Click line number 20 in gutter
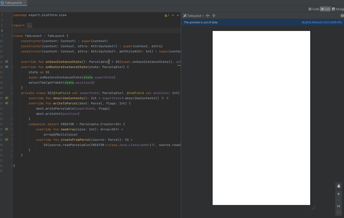Image resolution: width=344 pixels, height=218 pixels. pos(1,93)
